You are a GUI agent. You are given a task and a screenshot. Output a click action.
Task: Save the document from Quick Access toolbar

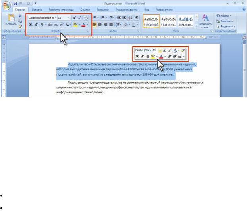point(15,3)
